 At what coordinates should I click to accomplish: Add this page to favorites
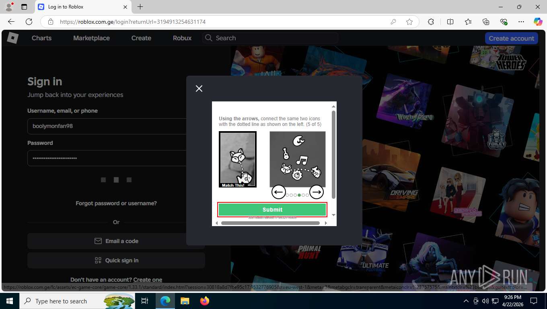tap(409, 22)
